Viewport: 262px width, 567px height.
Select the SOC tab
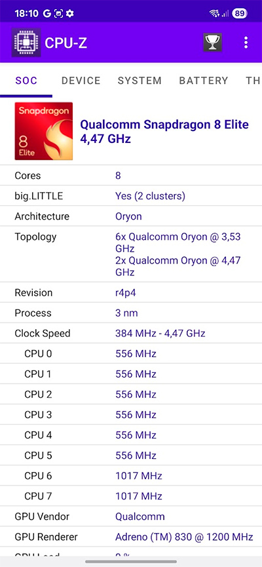pyautogui.click(x=26, y=80)
